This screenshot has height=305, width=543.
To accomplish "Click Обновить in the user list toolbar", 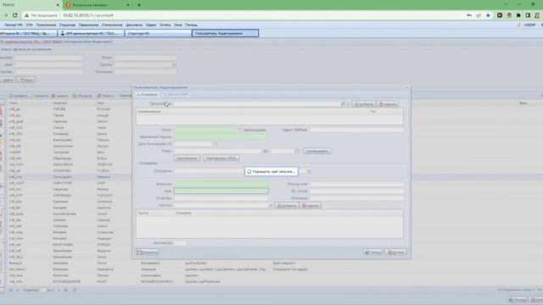I will [82, 96].
